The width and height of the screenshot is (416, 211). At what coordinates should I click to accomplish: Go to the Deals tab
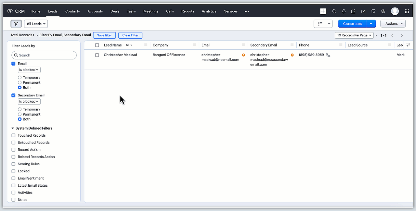coord(115,11)
